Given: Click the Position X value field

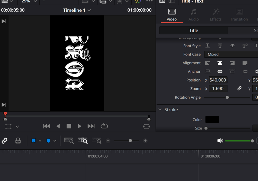Looking at the screenshot, I should (x=218, y=80).
